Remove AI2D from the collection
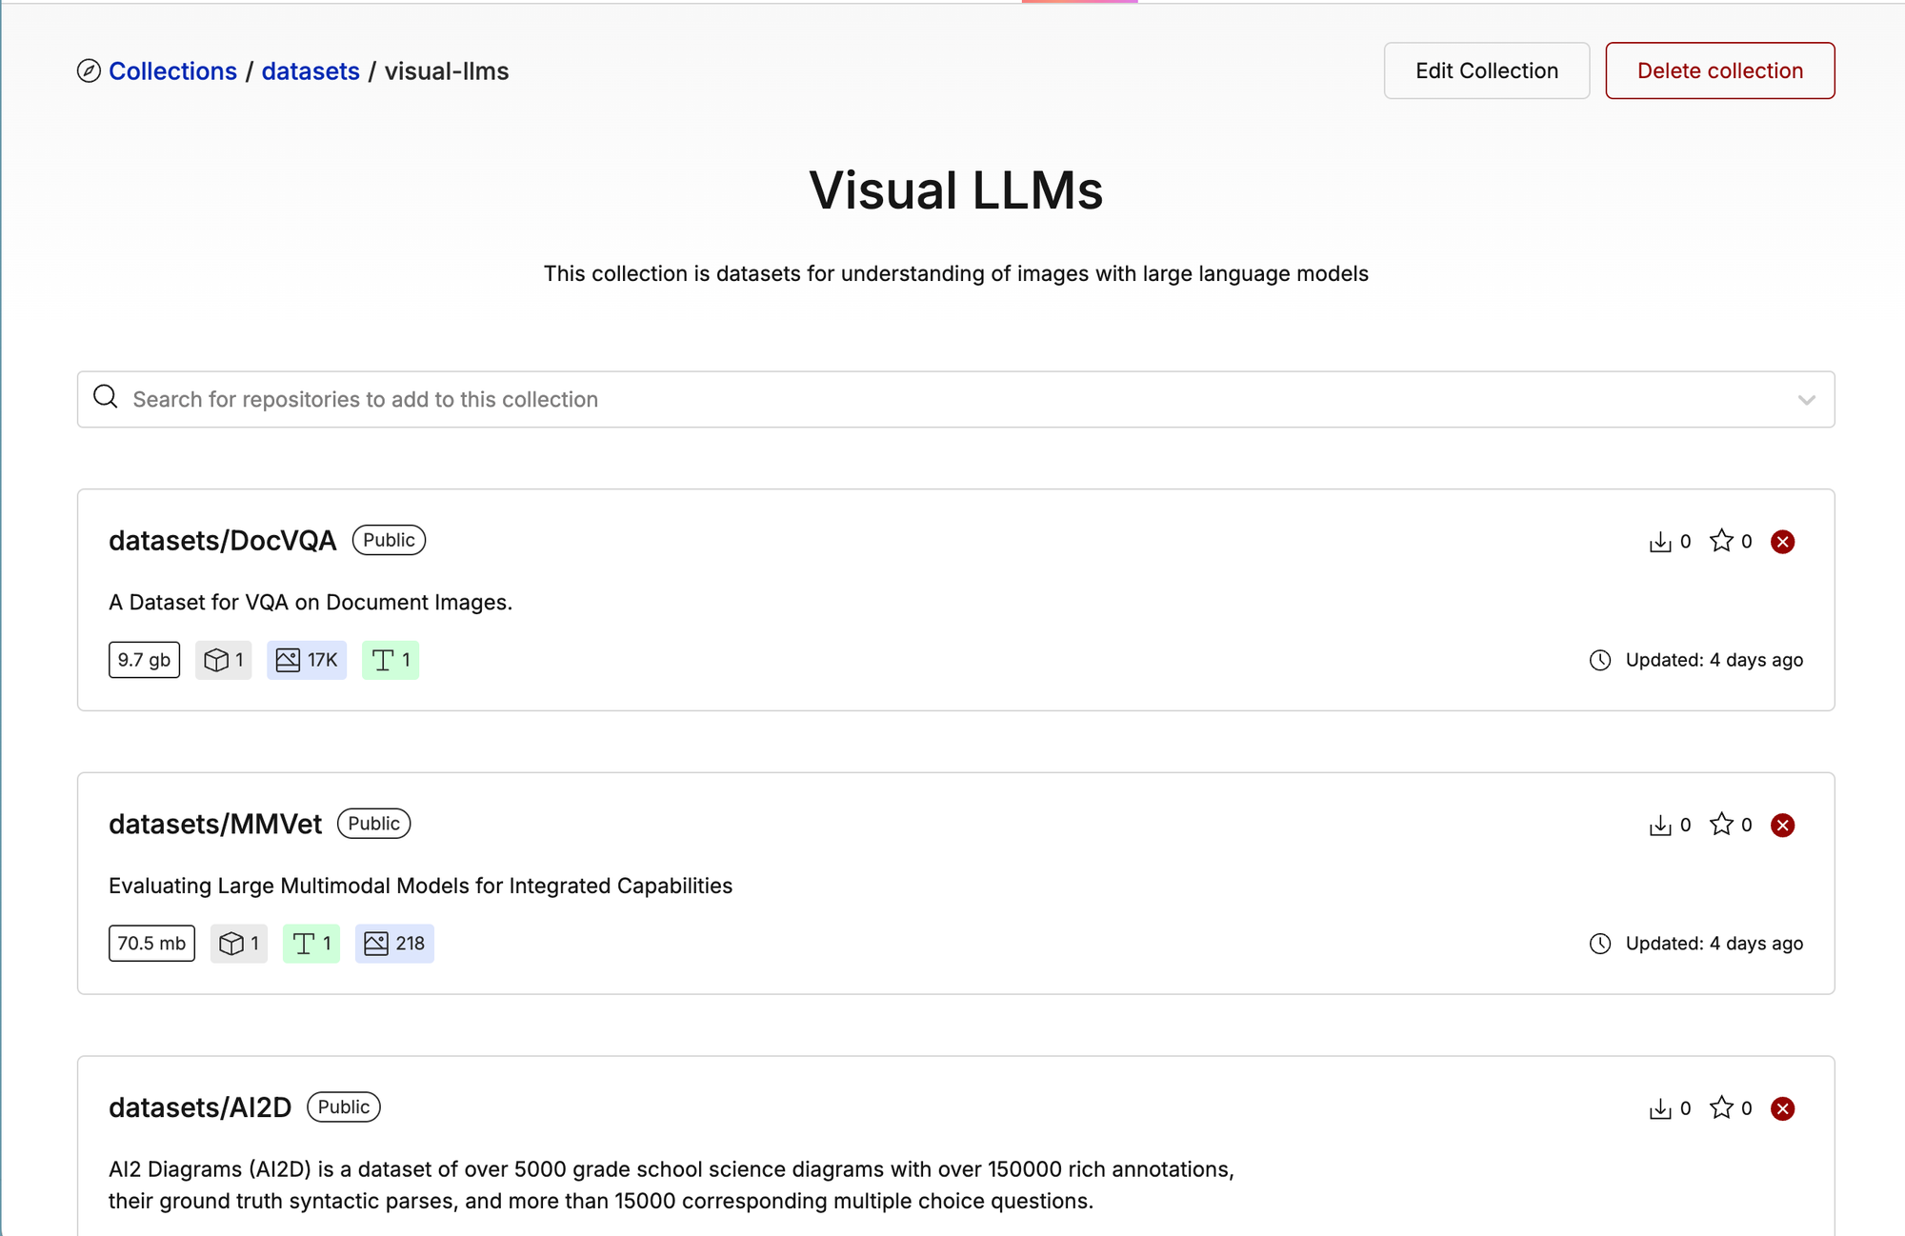1905x1236 pixels. [x=1782, y=1108]
